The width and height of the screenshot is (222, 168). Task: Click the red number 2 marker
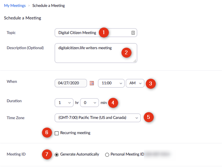[126, 53]
